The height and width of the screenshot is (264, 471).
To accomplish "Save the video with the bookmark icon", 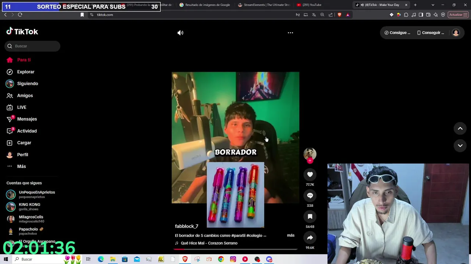I will click(310, 217).
